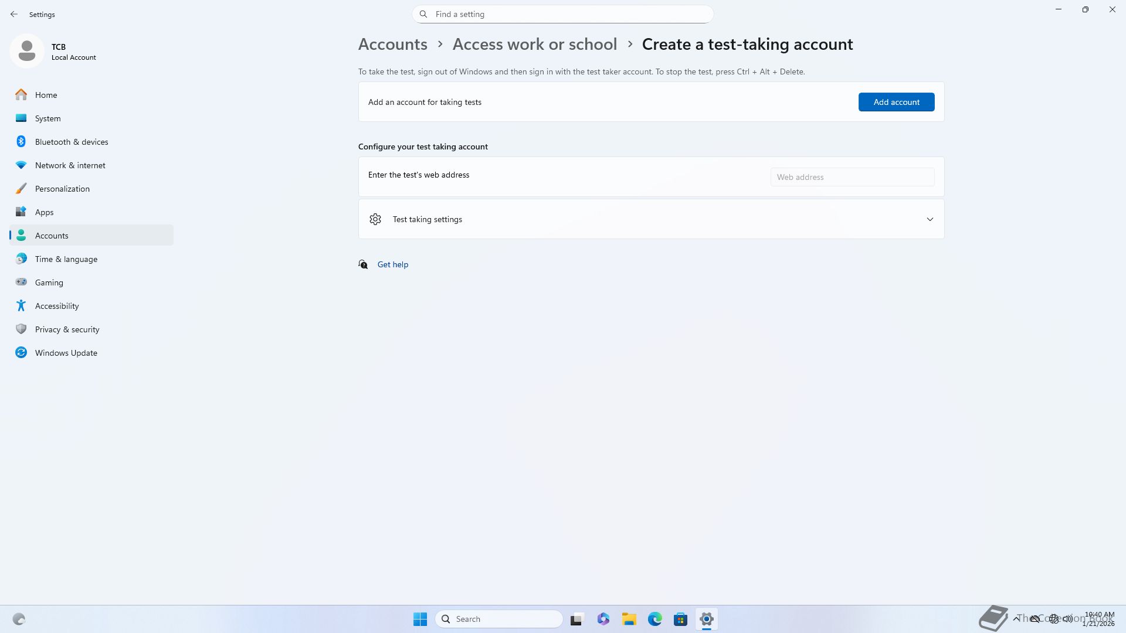Expand the Test taking settings chevron
The width and height of the screenshot is (1126, 633).
930,219
